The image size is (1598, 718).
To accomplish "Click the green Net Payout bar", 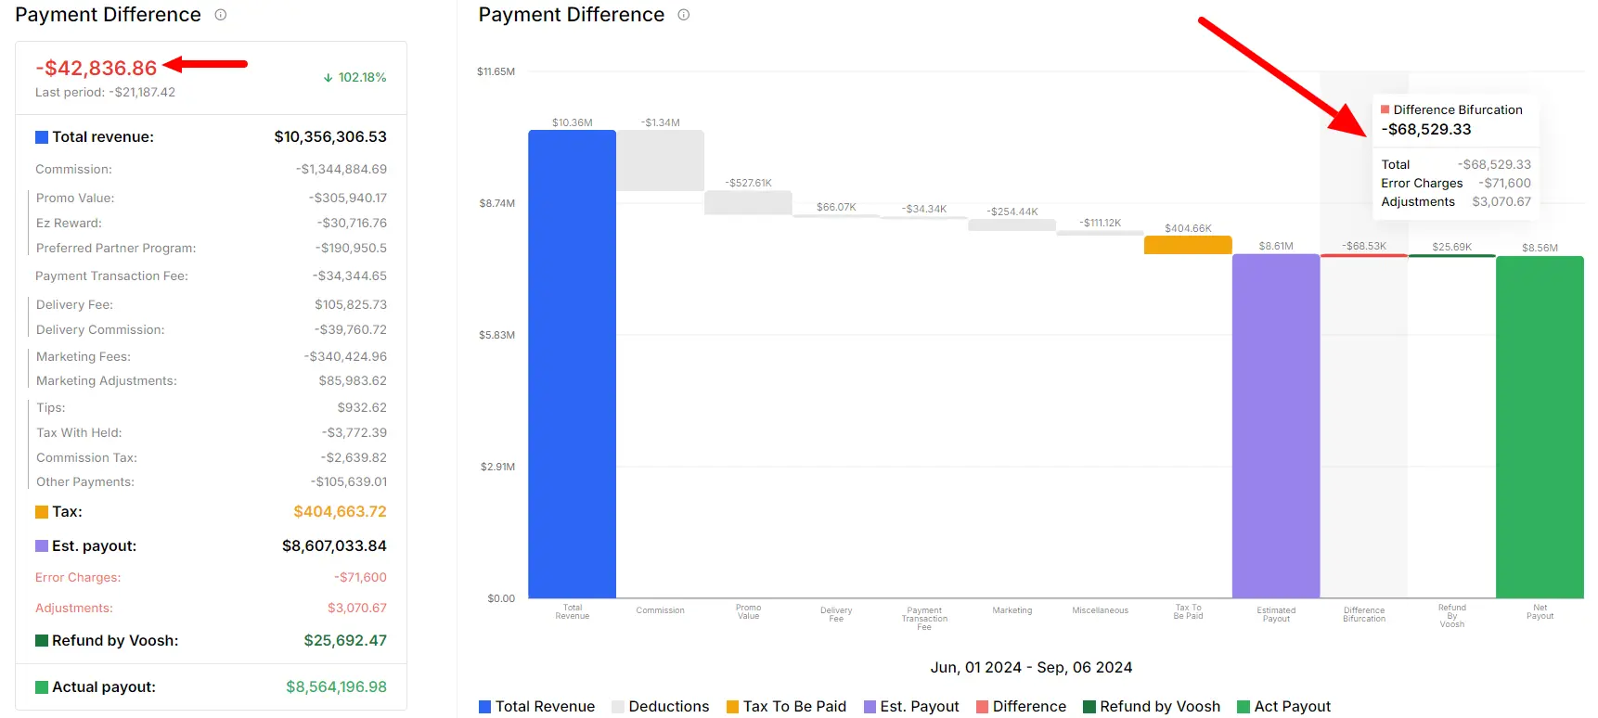I will pos(1540,428).
